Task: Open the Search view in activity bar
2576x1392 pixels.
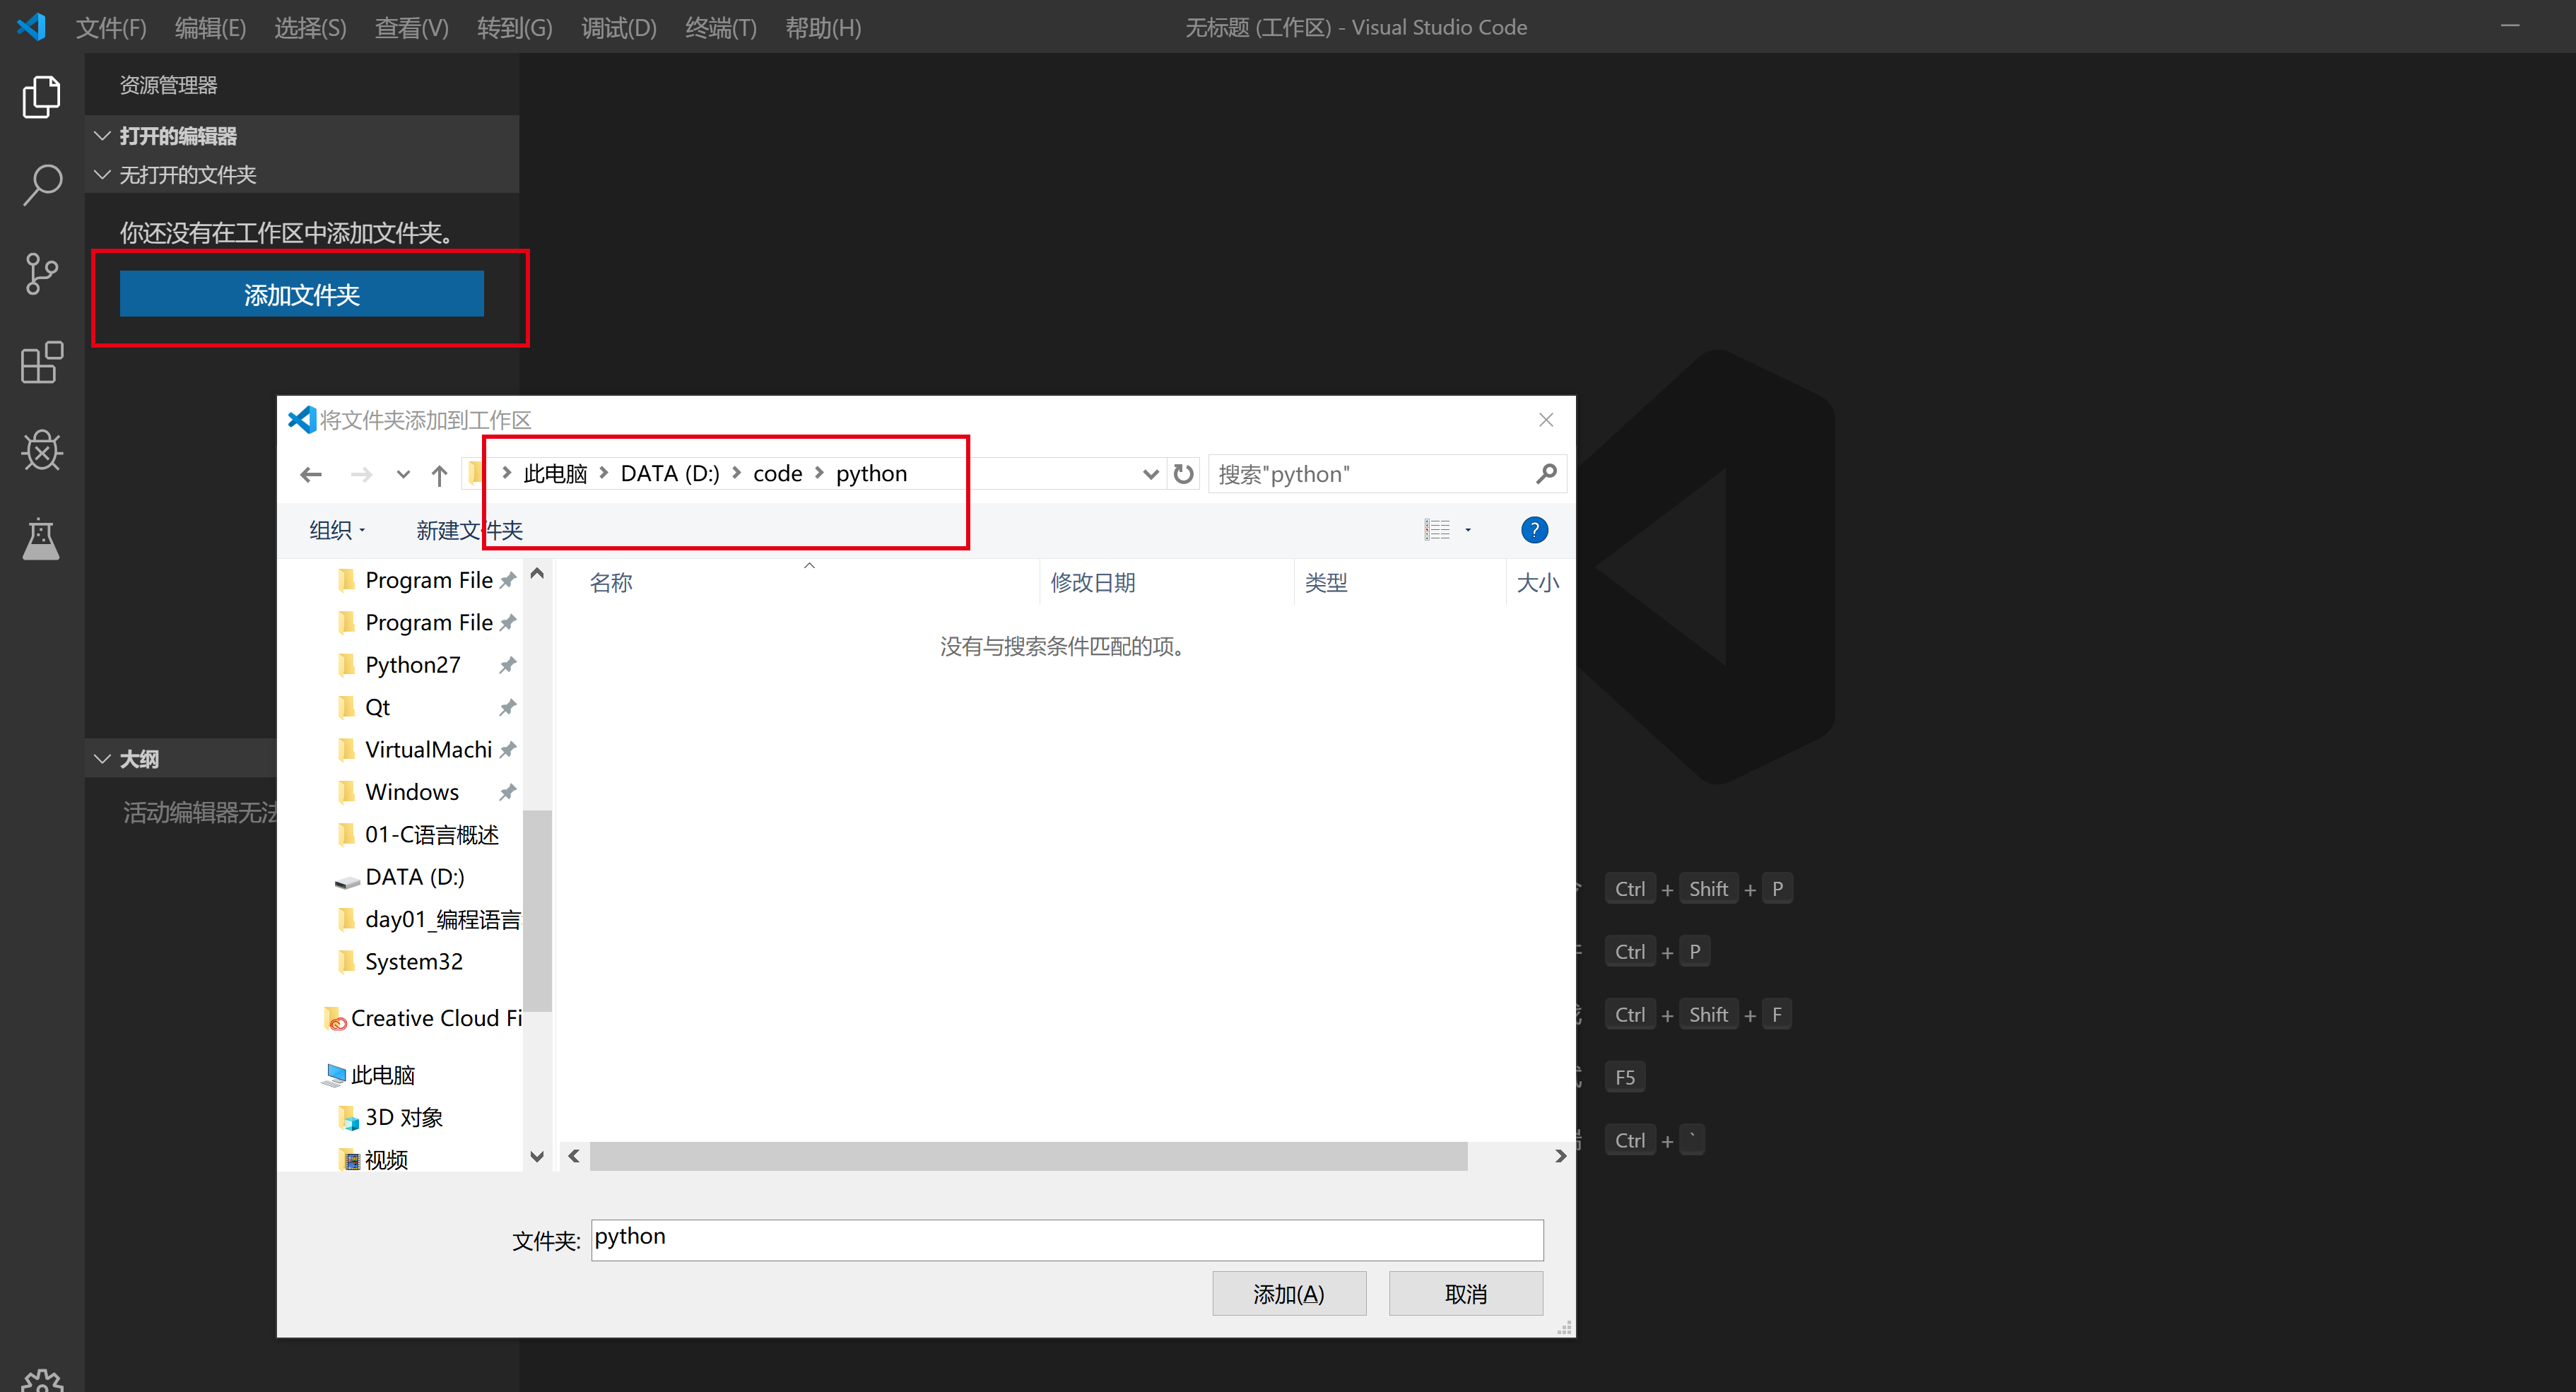Action: 41,185
